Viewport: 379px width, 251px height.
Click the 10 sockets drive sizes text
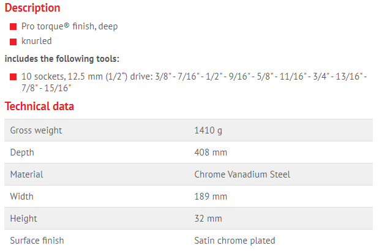point(193,82)
